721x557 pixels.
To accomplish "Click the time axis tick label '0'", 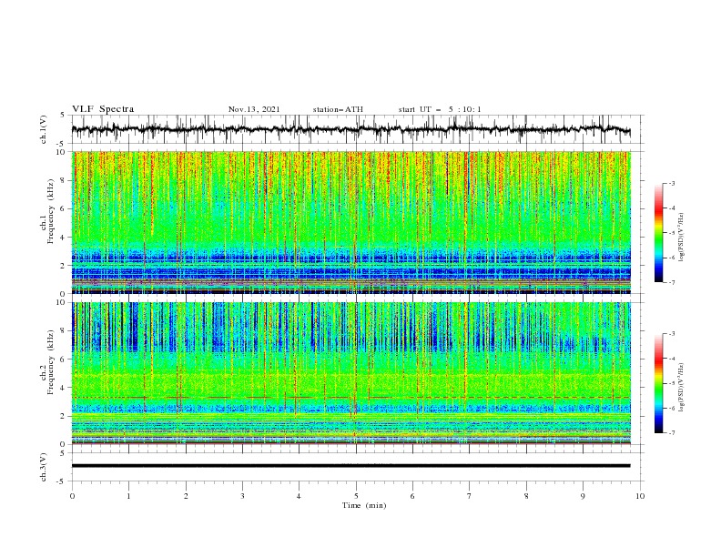I will (x=72, y=496).
